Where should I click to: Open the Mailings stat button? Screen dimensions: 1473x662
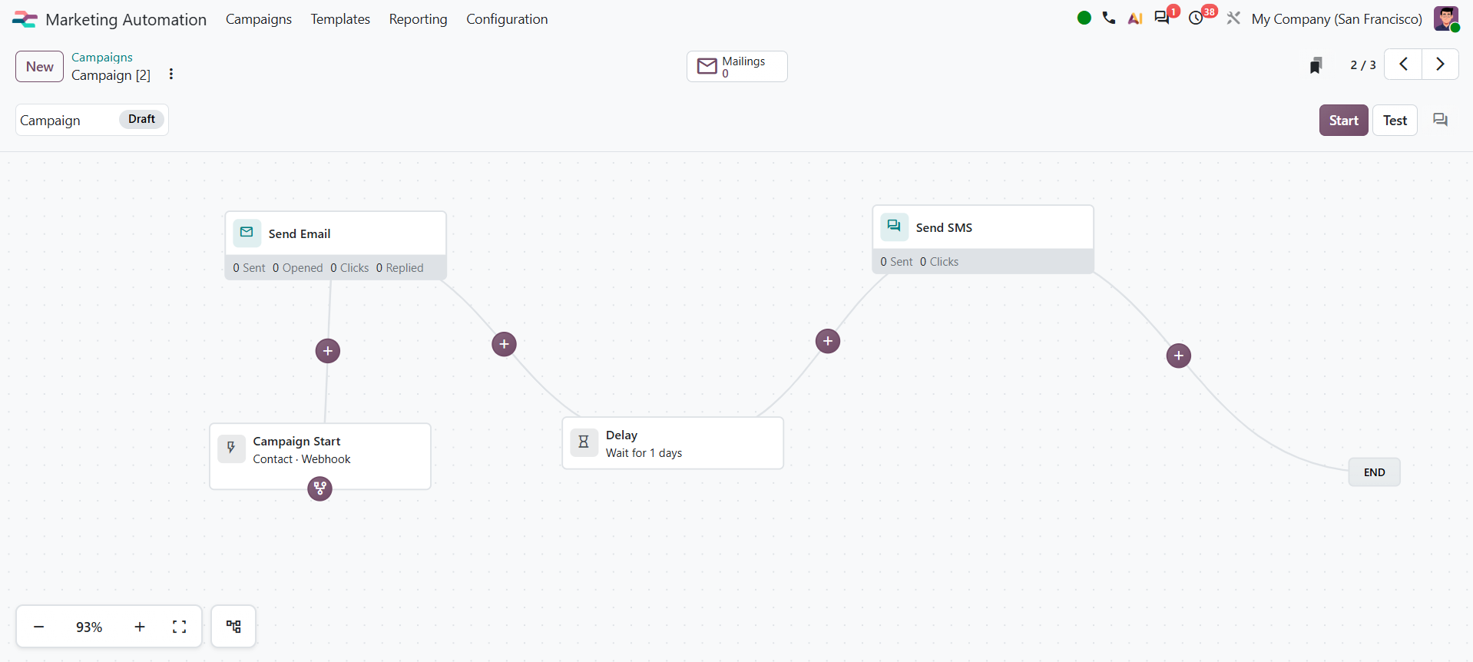coord(737,67)
